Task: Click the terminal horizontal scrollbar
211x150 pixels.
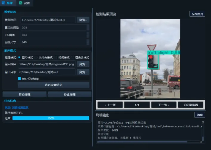Action: tap(142, 142)
